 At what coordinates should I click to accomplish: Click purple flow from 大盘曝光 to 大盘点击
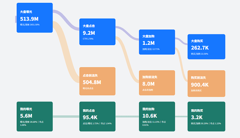66,21
